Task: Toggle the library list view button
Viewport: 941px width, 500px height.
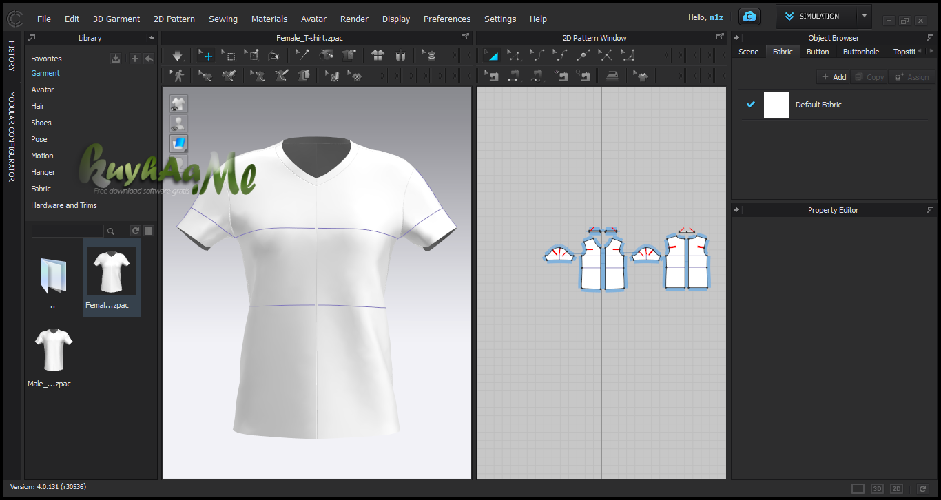Action: (149, 231)
